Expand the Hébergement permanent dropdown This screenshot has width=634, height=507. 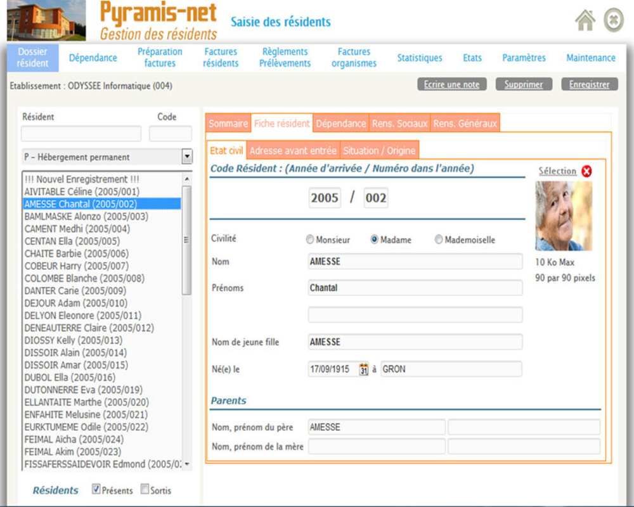(186, 157)
